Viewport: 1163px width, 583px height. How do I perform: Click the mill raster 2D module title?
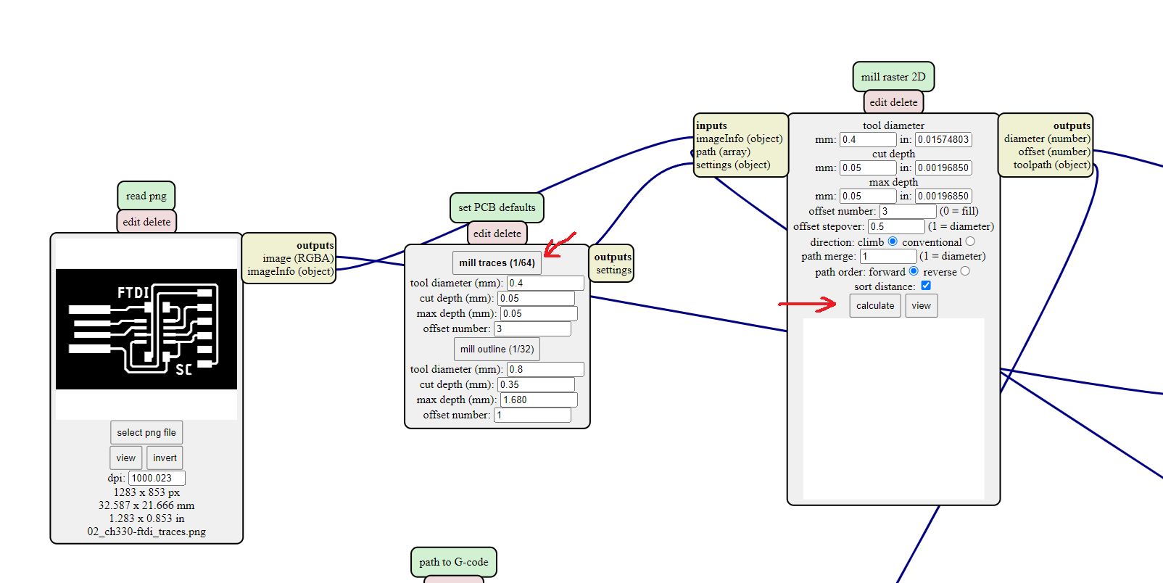[893, 77]
